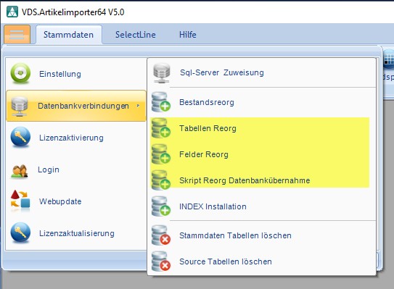
Task: Click the VDS.Artikelimporter64 title bar logo
Action: [12, 12]
